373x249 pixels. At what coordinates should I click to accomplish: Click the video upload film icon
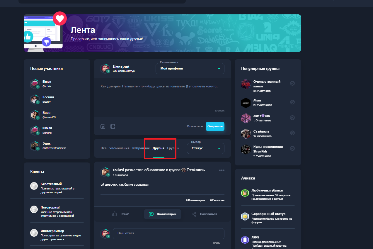113,126
